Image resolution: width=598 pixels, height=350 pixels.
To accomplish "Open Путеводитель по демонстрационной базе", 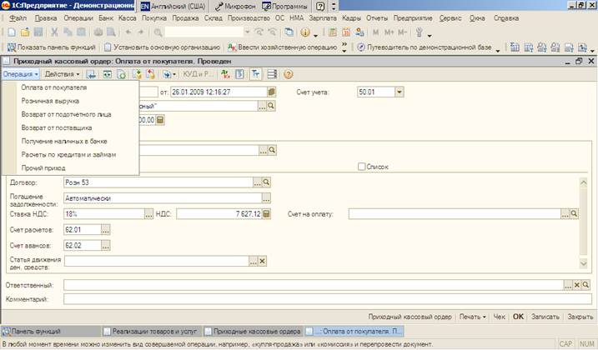I will coord(425,47).
